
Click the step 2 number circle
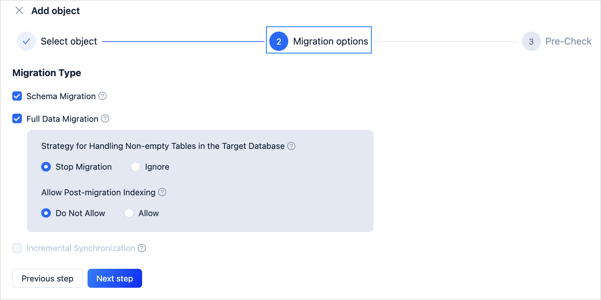[279, 41]
